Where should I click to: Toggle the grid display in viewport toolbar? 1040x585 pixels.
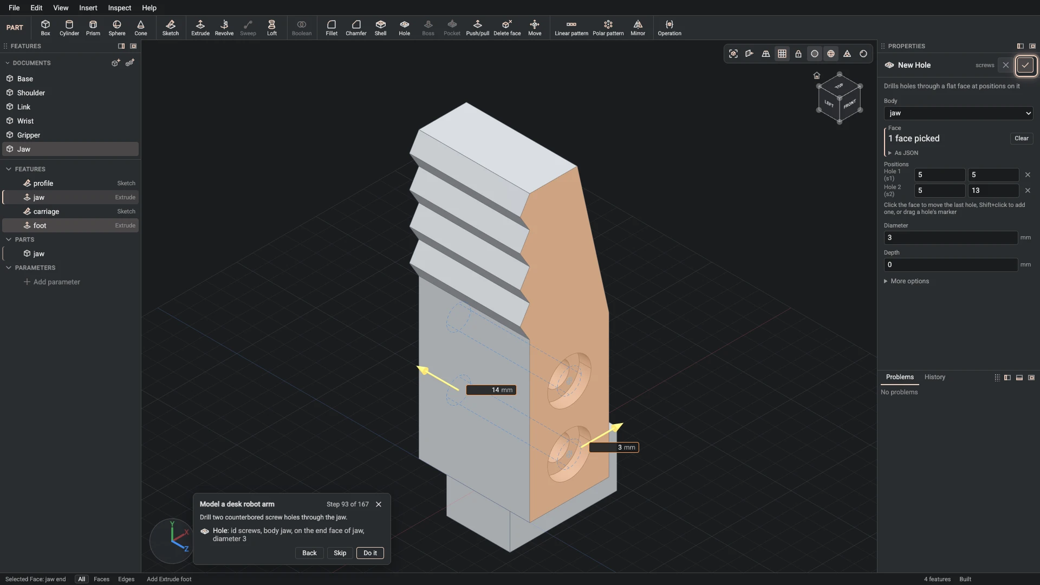[x=782, y=54]
